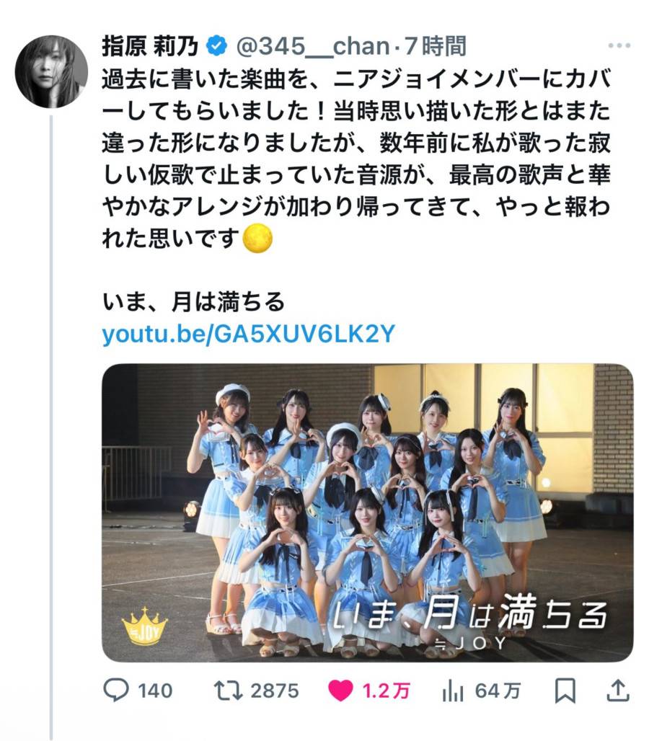Open the three-dot more options menu
649x741 pixels.
(619, 45)
